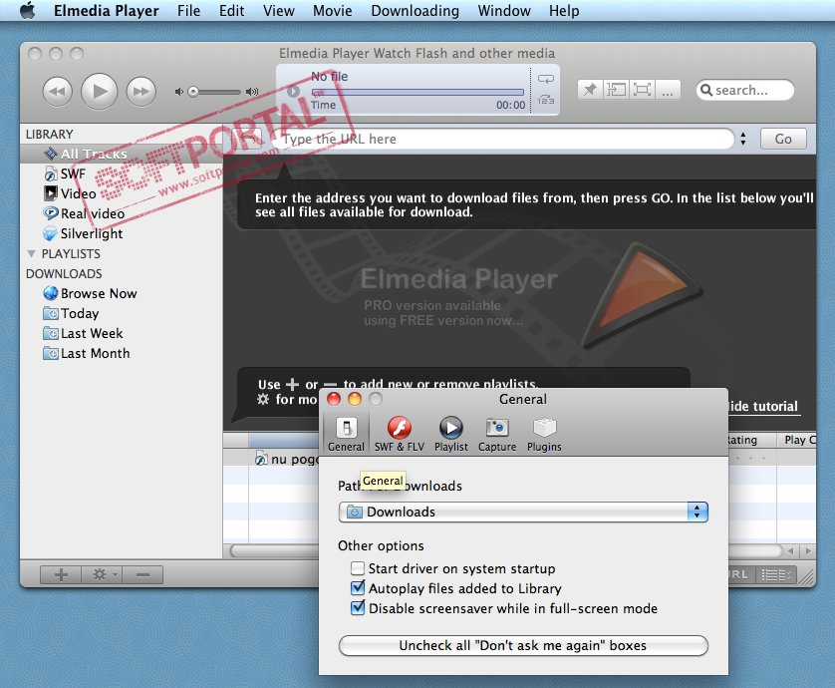835x688 pixels.
Task: Open the Movie menu
Action: (332, 11)
